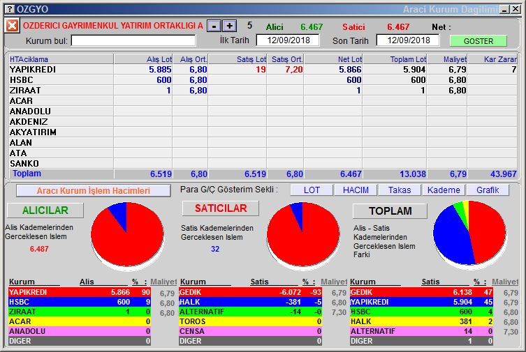The image size is (526, 352).
Task: Click the Son Tarih date field
Action: click(408, 40)
